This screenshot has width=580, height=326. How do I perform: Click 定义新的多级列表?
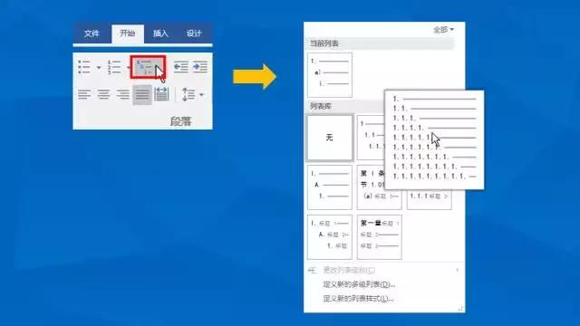tap(359, 284)
